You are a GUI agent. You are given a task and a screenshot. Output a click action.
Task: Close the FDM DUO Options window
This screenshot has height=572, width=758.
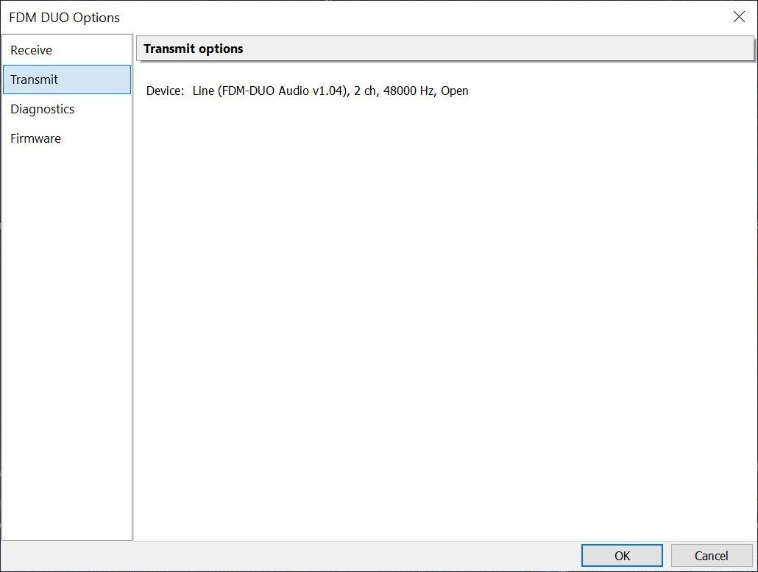[739, 17]
